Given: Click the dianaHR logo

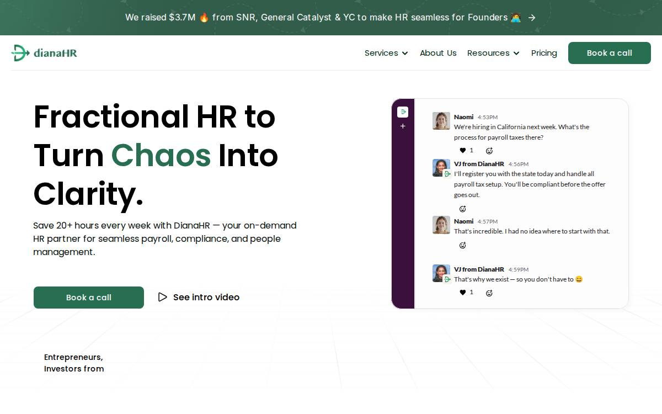Looking at the screenshot, I should [44, 53].
